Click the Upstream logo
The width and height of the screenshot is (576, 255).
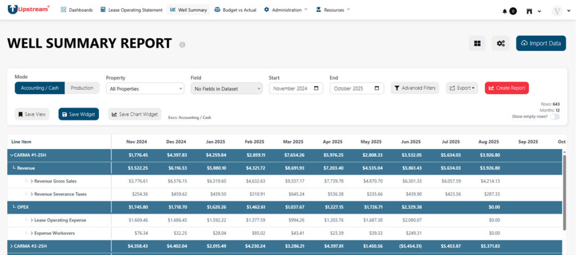pos(29,10)
